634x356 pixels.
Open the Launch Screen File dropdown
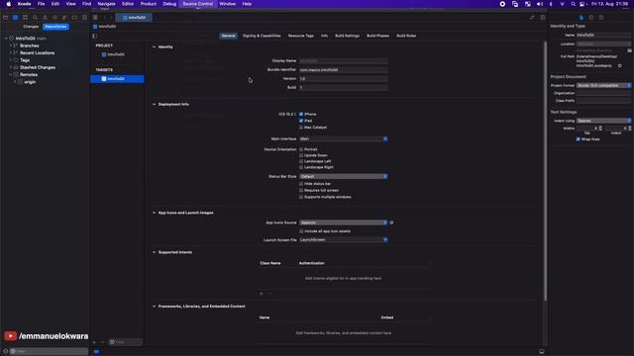[344, 239]
